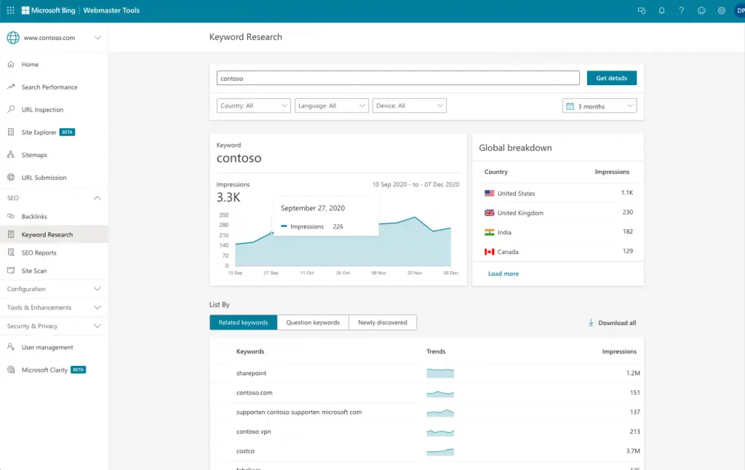Click the 27 Sep data point on chart

pyautogui.click(x=271, y=233)
